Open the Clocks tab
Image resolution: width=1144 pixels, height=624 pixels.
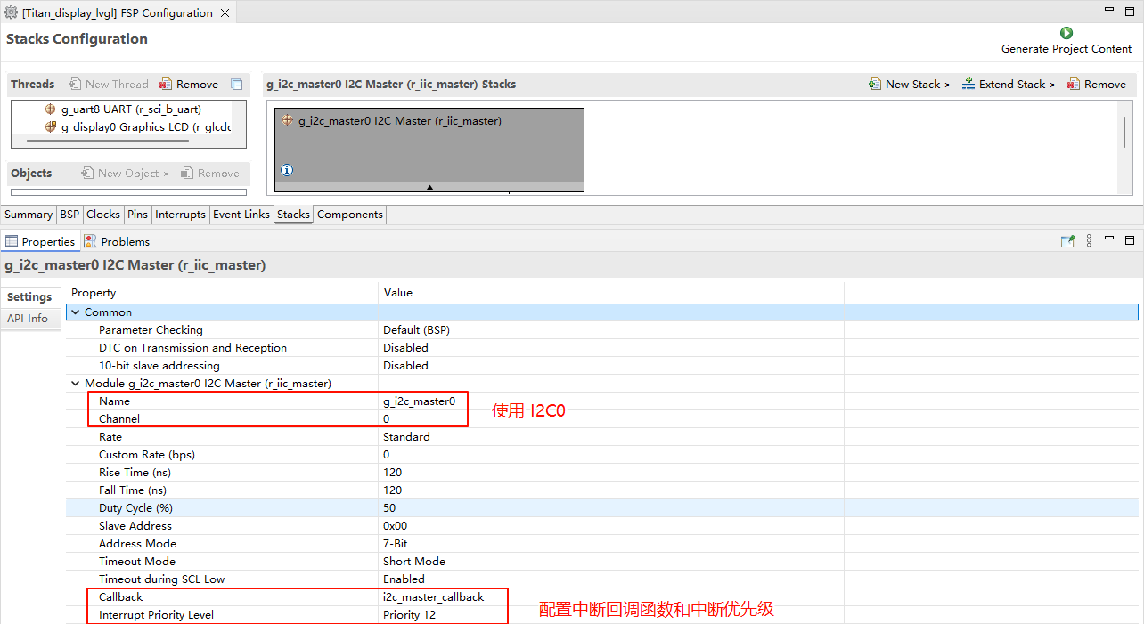coord(102,215)
